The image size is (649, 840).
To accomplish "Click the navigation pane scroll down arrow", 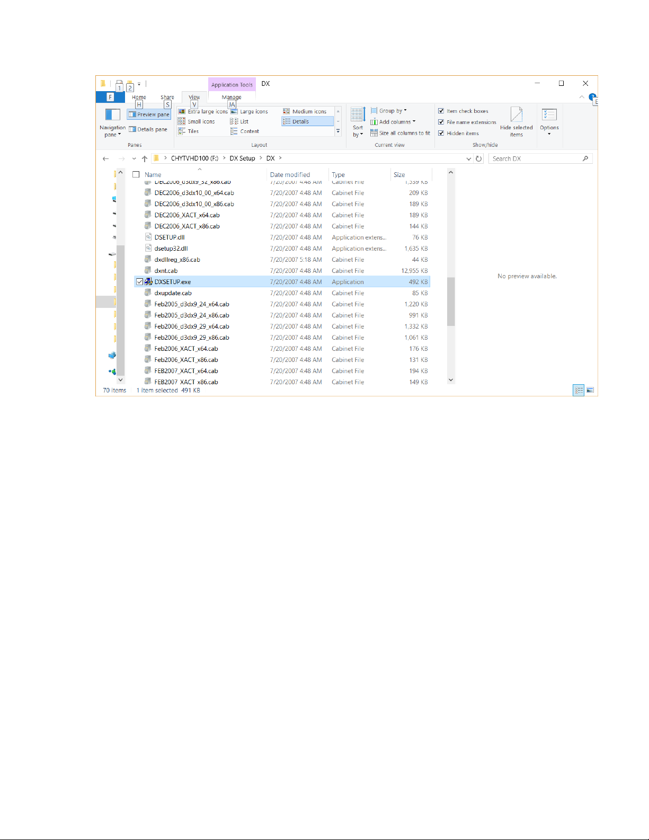I will tap(120, 379).
